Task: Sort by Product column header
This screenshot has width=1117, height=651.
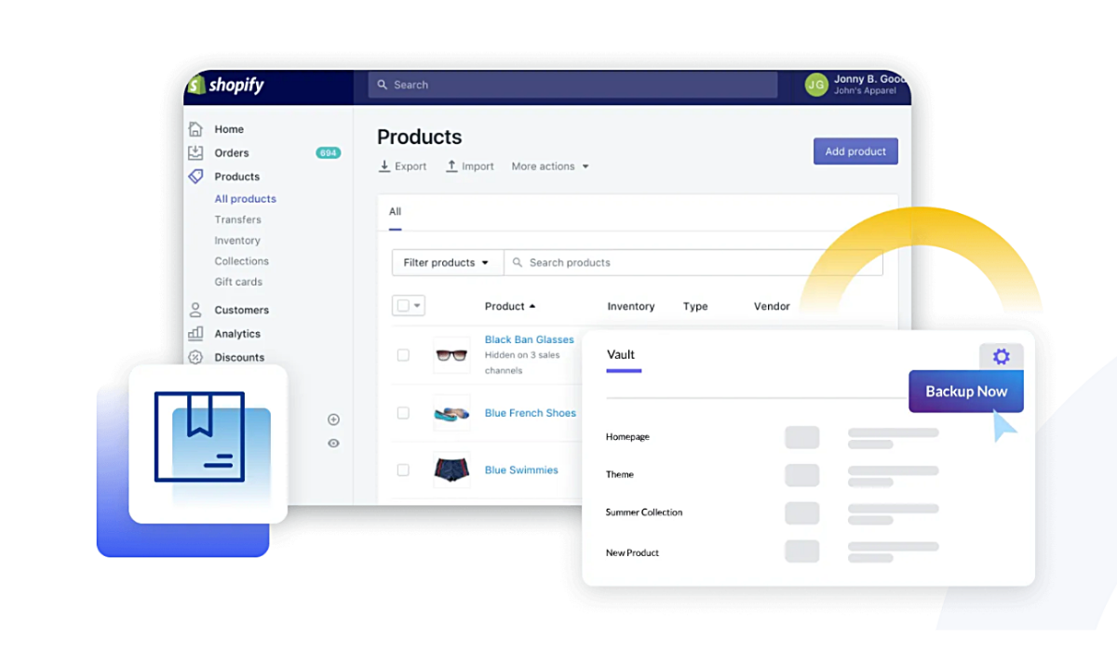Action: click(510, 306)
